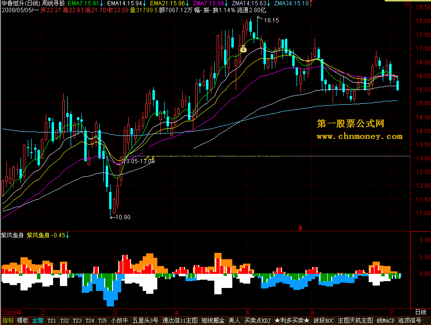The image size is (431, 325).
Task: Select the 美人 indicator tab
Action: click(234, 321)
